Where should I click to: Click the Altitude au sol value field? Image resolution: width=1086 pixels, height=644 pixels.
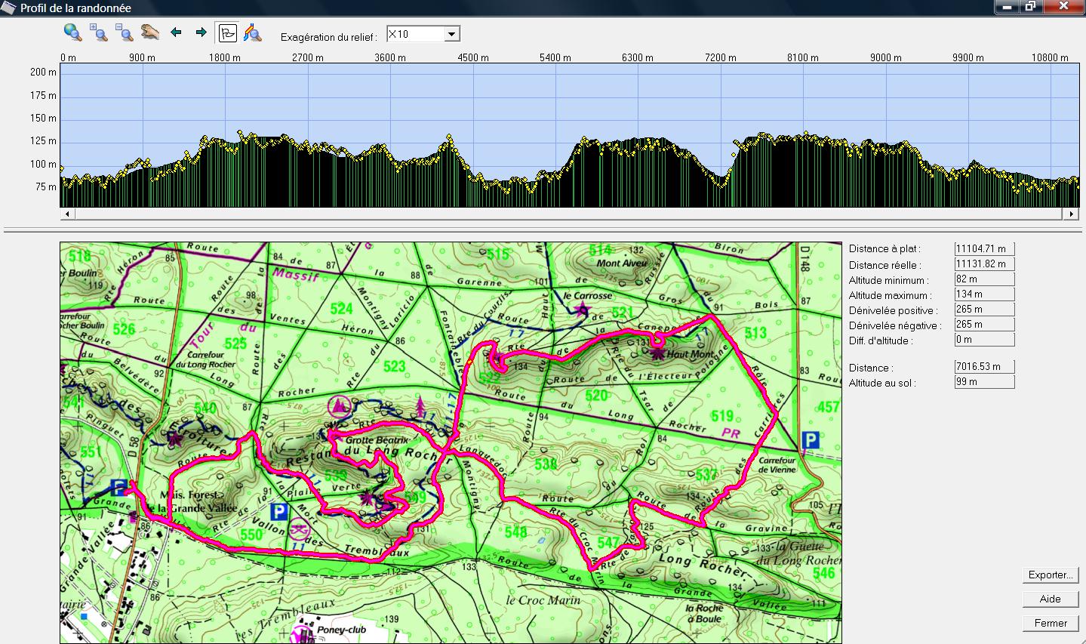(x=984, y=382)
